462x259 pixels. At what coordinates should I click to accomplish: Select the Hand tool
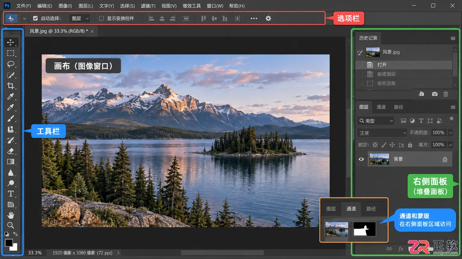(x=11, y=215)
